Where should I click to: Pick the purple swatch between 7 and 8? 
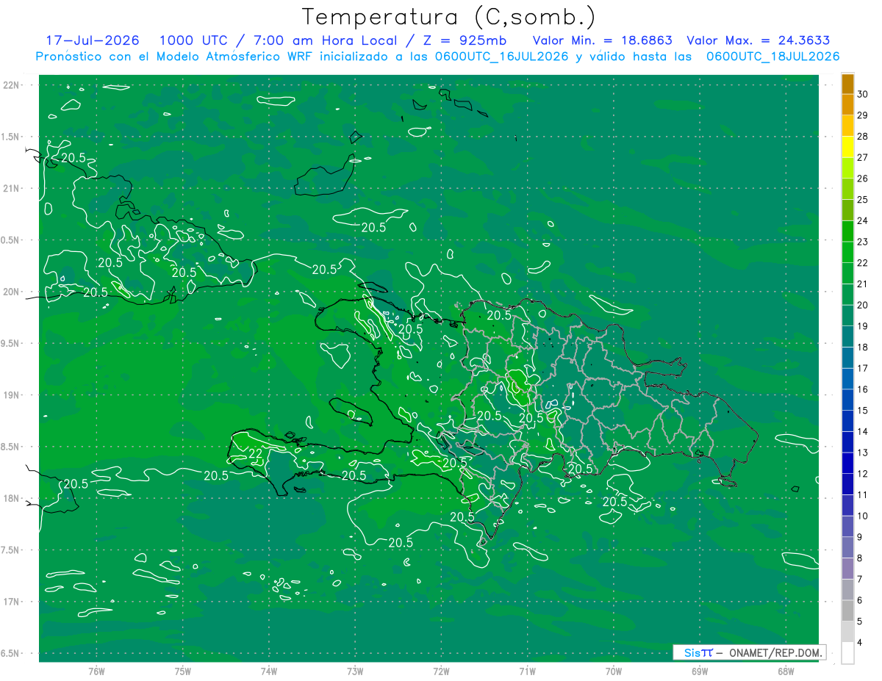click(848, 569)
